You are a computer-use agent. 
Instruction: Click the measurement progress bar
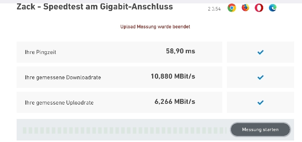click(x=125, y=130)
